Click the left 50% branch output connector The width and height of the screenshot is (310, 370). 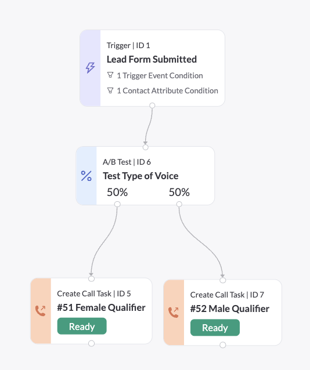(x=117, y=204)
